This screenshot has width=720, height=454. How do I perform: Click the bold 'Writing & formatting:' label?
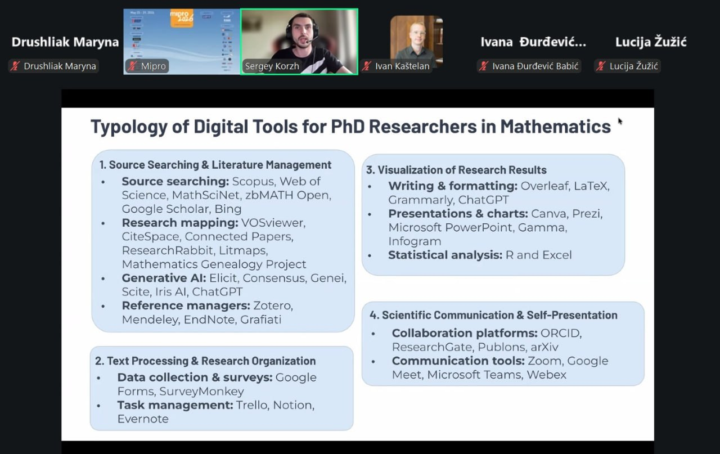pyautogui.click(x=453, y=186)
